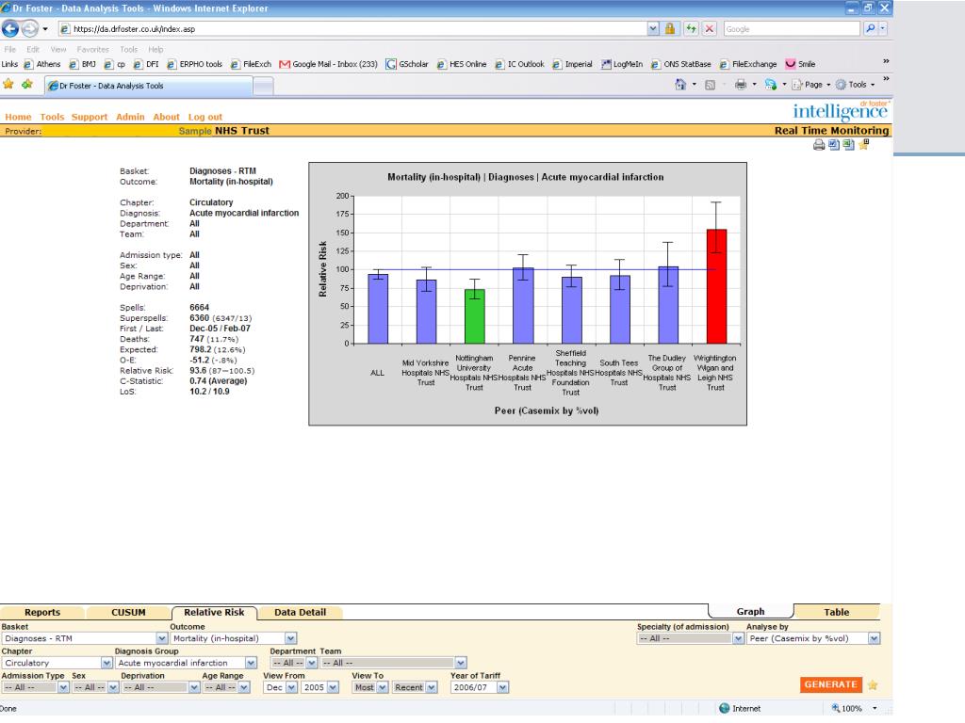Open the Age Range dropdown

244,687
